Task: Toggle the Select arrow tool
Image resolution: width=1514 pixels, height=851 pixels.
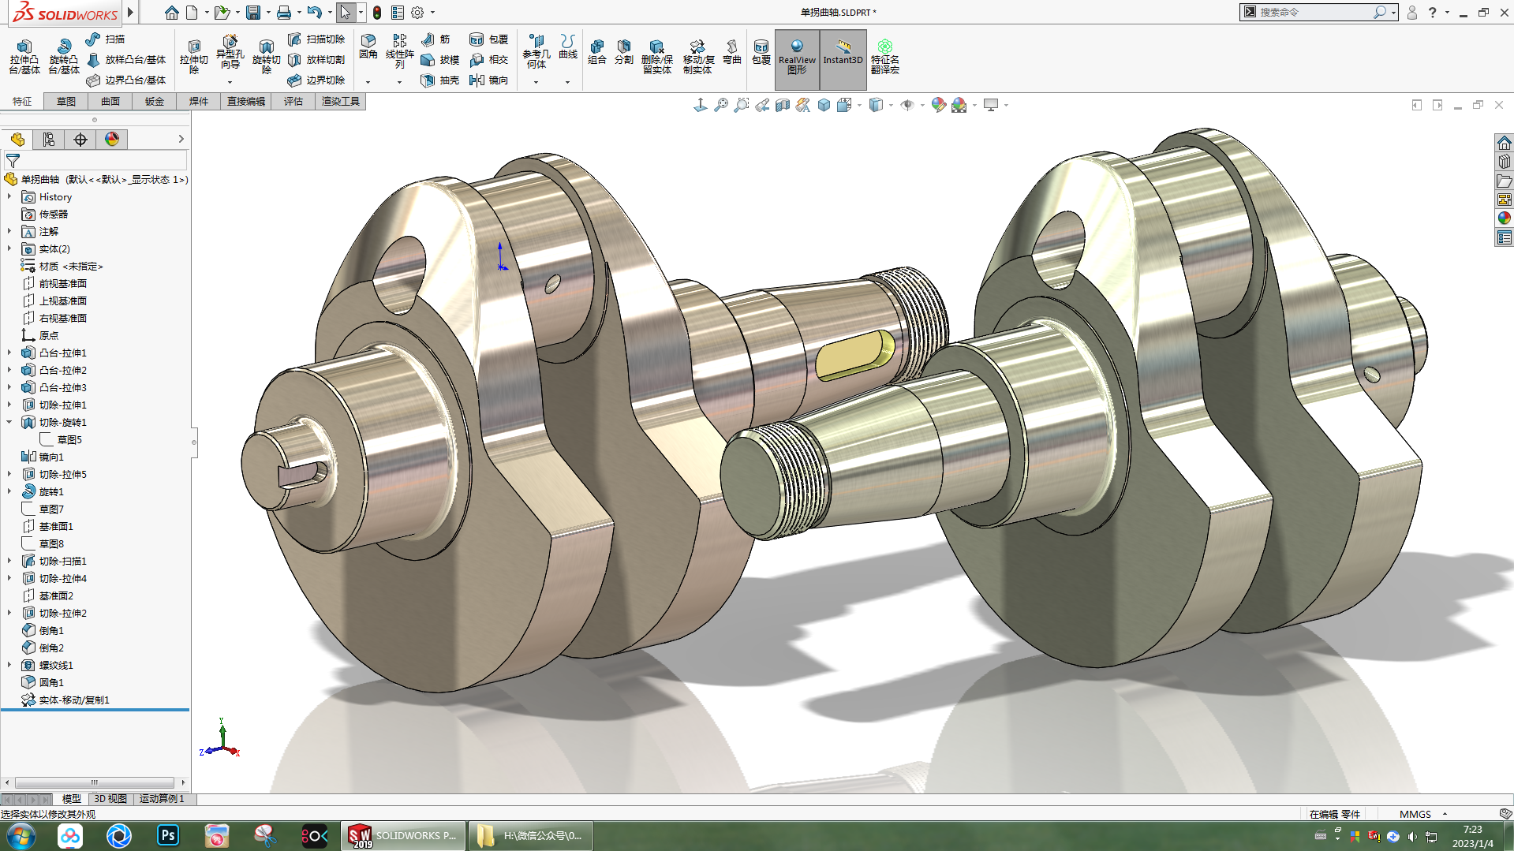Action: click(x=345, y=13)
